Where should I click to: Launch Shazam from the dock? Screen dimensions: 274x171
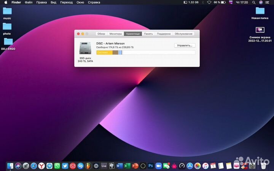pos(81,166)
